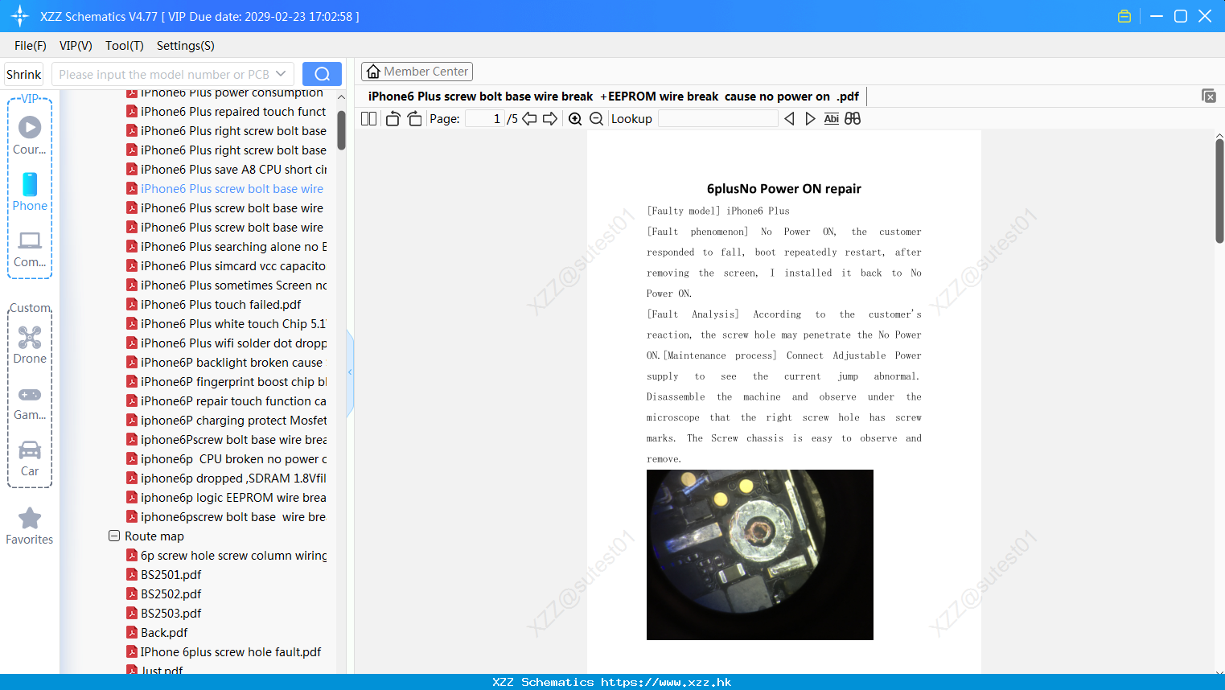Go to next page arrow
Screen dimensions: 1225x690
pyautogui.click(x=550, y=119)
